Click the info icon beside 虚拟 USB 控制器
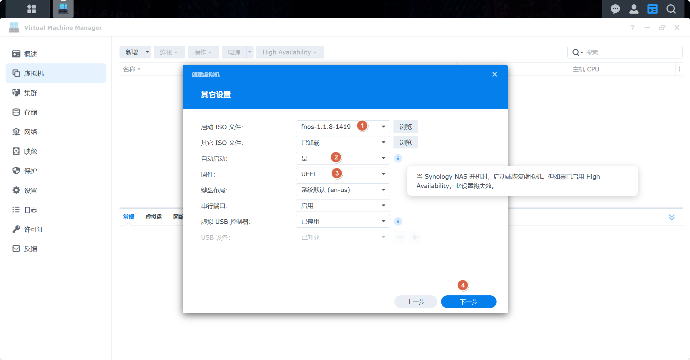Viewport: 690px width, 360px height. pos(398,221)
